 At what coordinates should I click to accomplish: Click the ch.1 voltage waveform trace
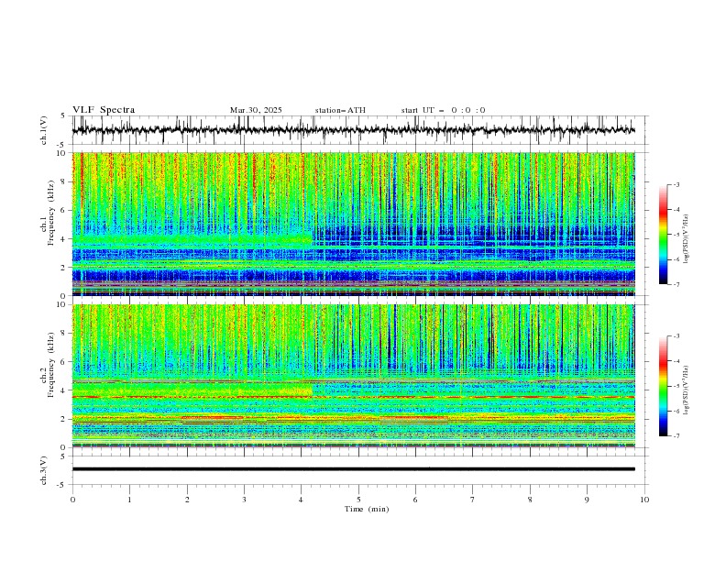pos(353,130)
